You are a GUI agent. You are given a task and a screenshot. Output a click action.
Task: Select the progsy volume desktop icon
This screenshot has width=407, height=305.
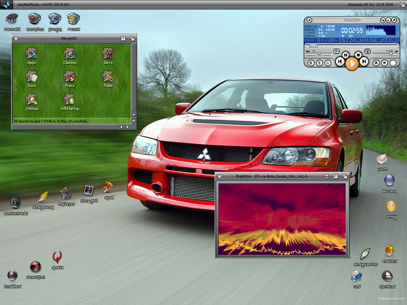pyautogui.click(x=55, y=22)
